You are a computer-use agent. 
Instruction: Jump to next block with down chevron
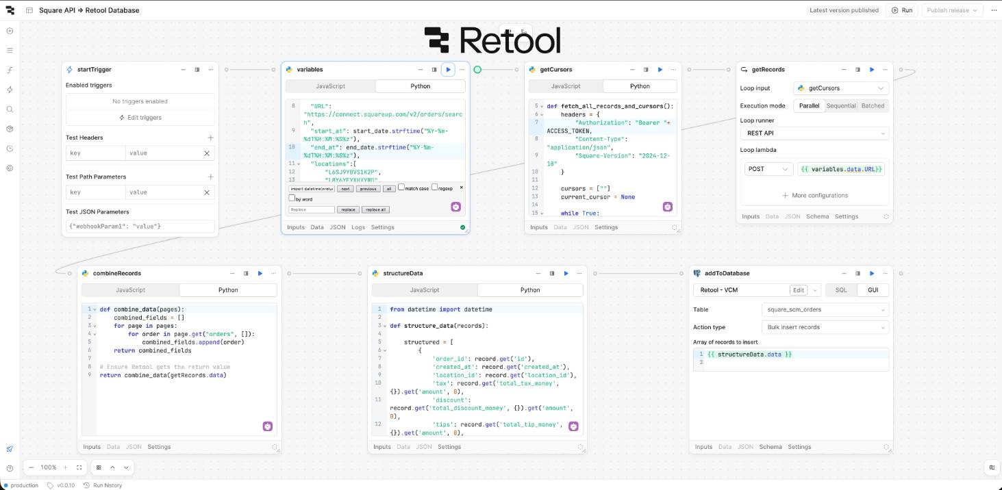coord(126,467)
